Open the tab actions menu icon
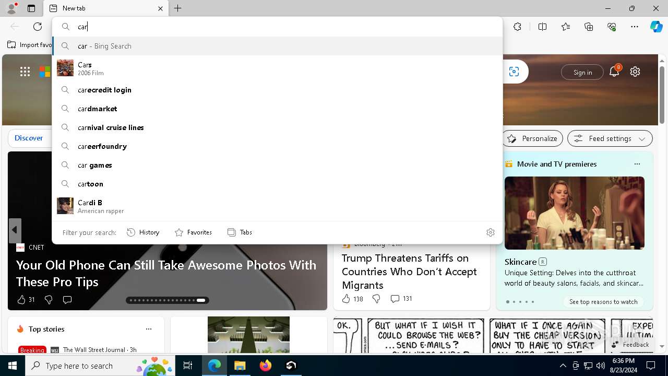Viewport: 668px width, 376px height. tap(31, 8)
